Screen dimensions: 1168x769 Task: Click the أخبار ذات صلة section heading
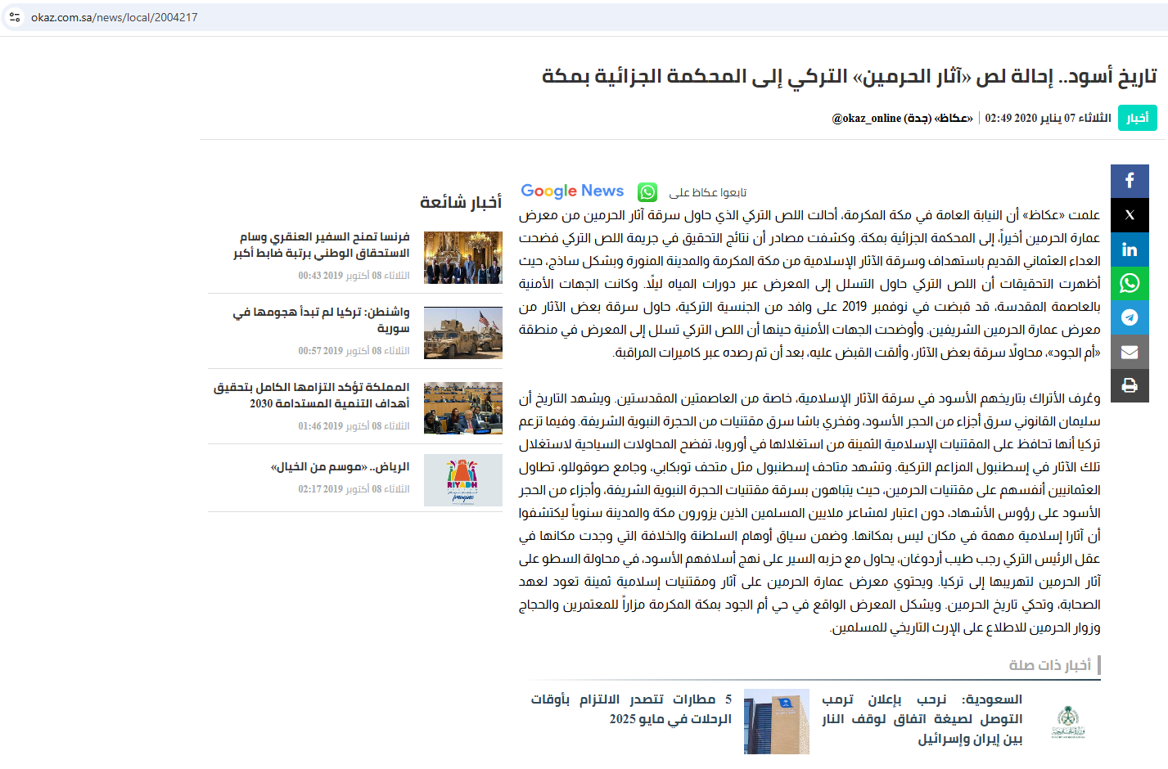tap(1050, 665)
